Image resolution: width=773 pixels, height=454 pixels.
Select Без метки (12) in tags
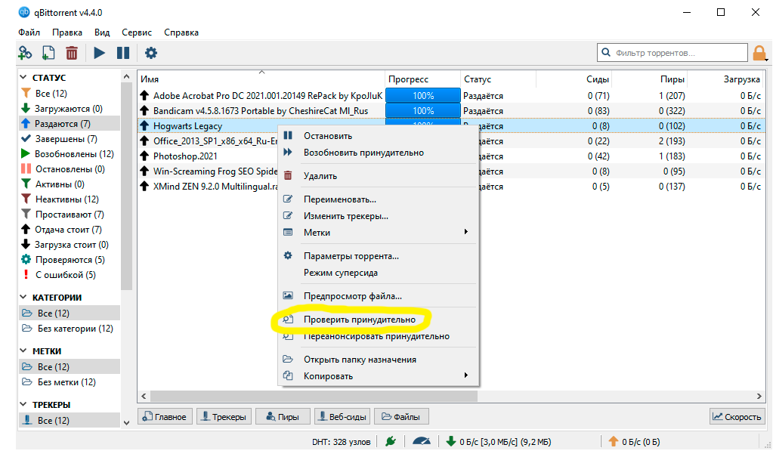69,382
